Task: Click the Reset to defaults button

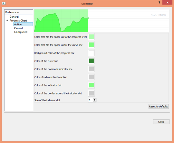Action: click(159, 106)
